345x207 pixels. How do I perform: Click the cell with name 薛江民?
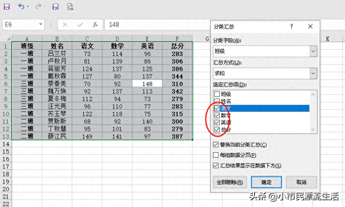(57, 136)
